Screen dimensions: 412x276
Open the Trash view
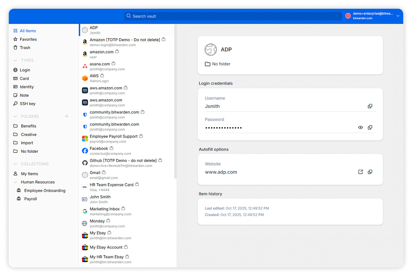[x=25, y=48]
